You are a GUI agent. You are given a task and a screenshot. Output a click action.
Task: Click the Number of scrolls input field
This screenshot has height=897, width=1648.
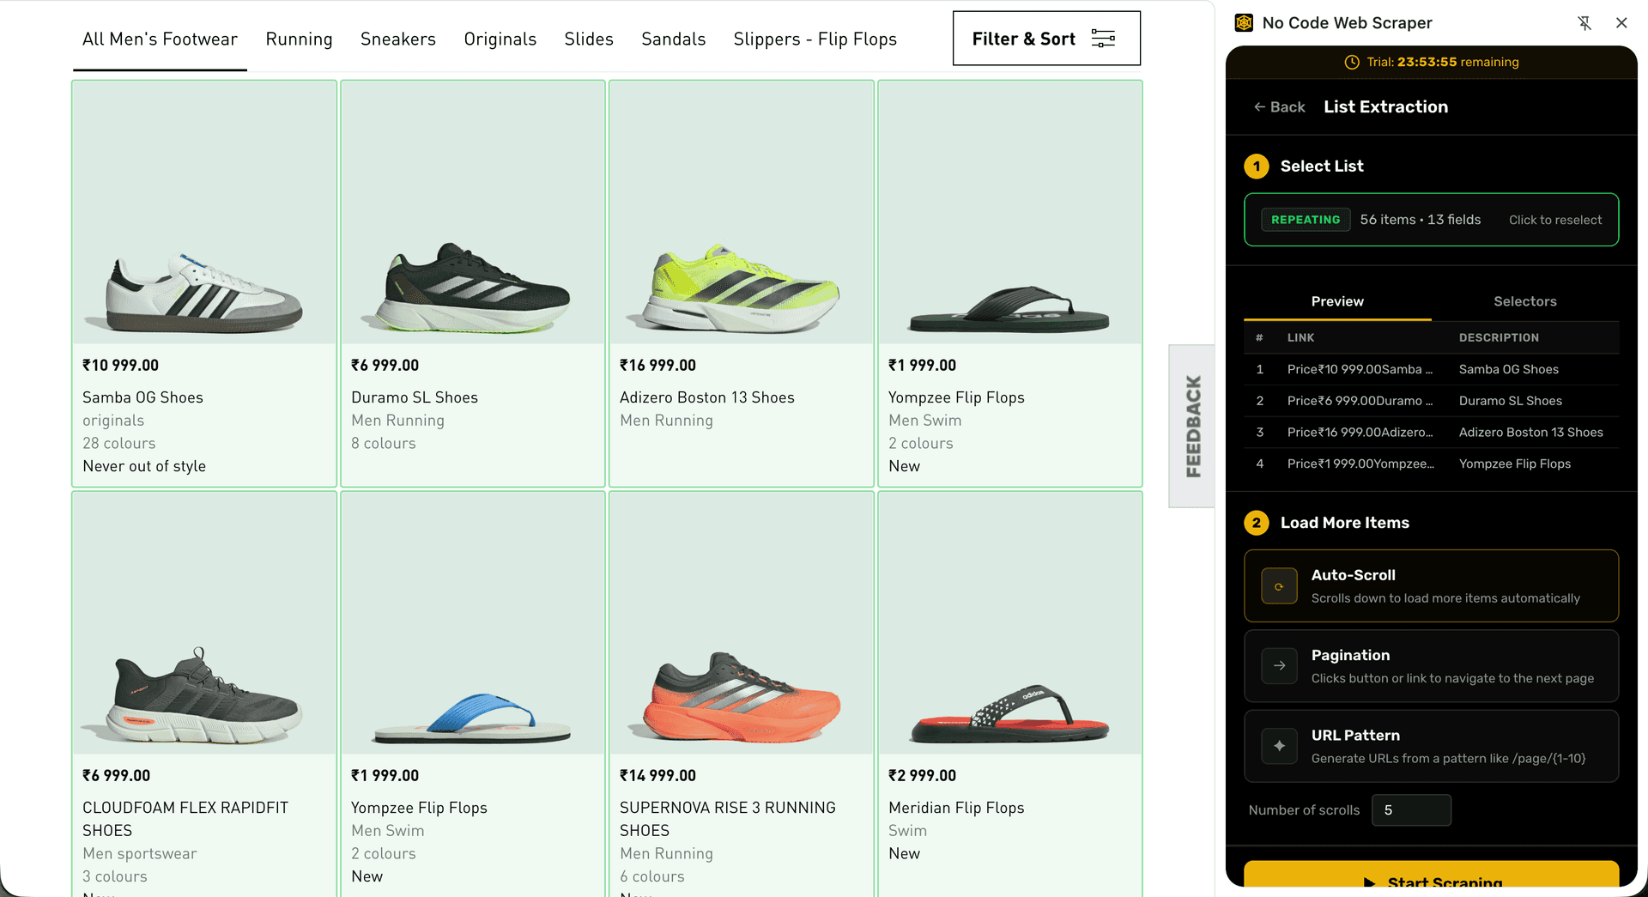(x=1411, y=810)
